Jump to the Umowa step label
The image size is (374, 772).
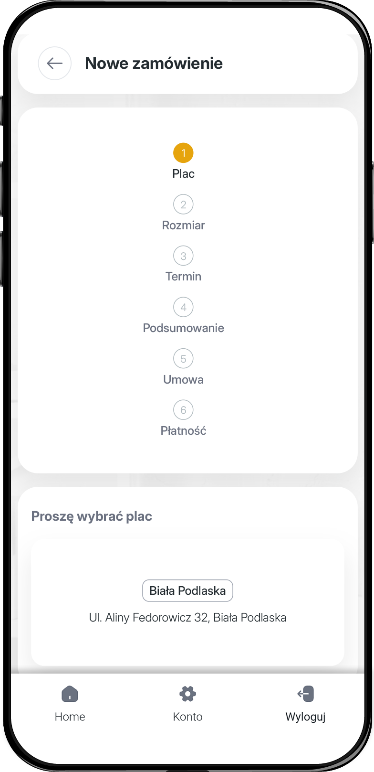coord(183,379)
